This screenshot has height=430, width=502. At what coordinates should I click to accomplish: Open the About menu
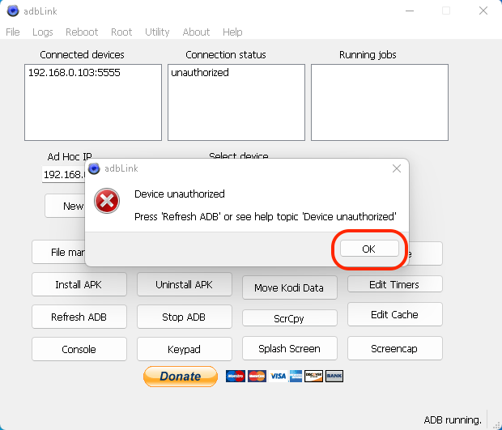tap(196, 32)
